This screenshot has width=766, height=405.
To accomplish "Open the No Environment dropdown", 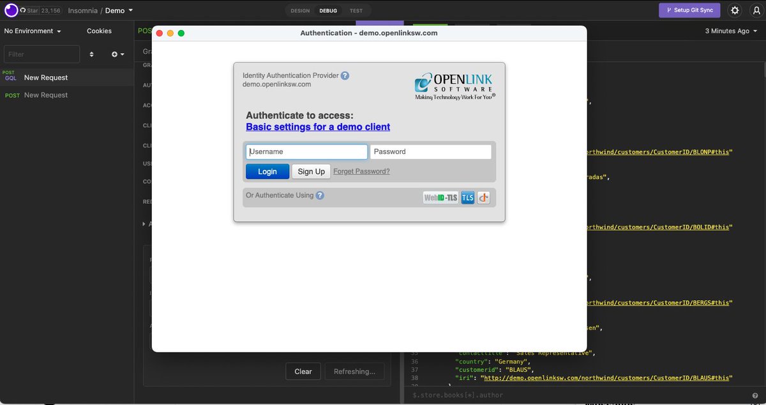I will (33, 31).
